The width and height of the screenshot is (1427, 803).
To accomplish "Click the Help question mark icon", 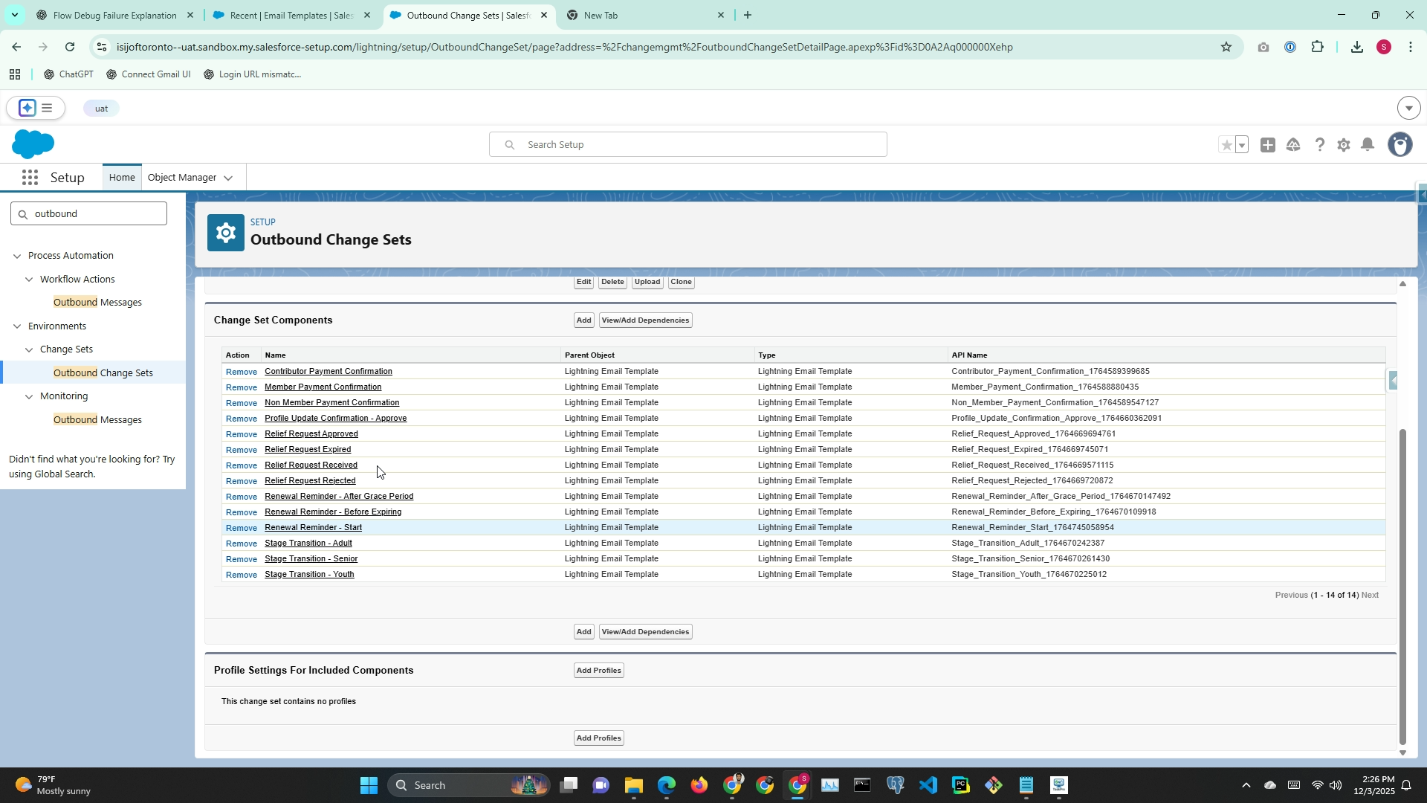I will point(1319,145).
